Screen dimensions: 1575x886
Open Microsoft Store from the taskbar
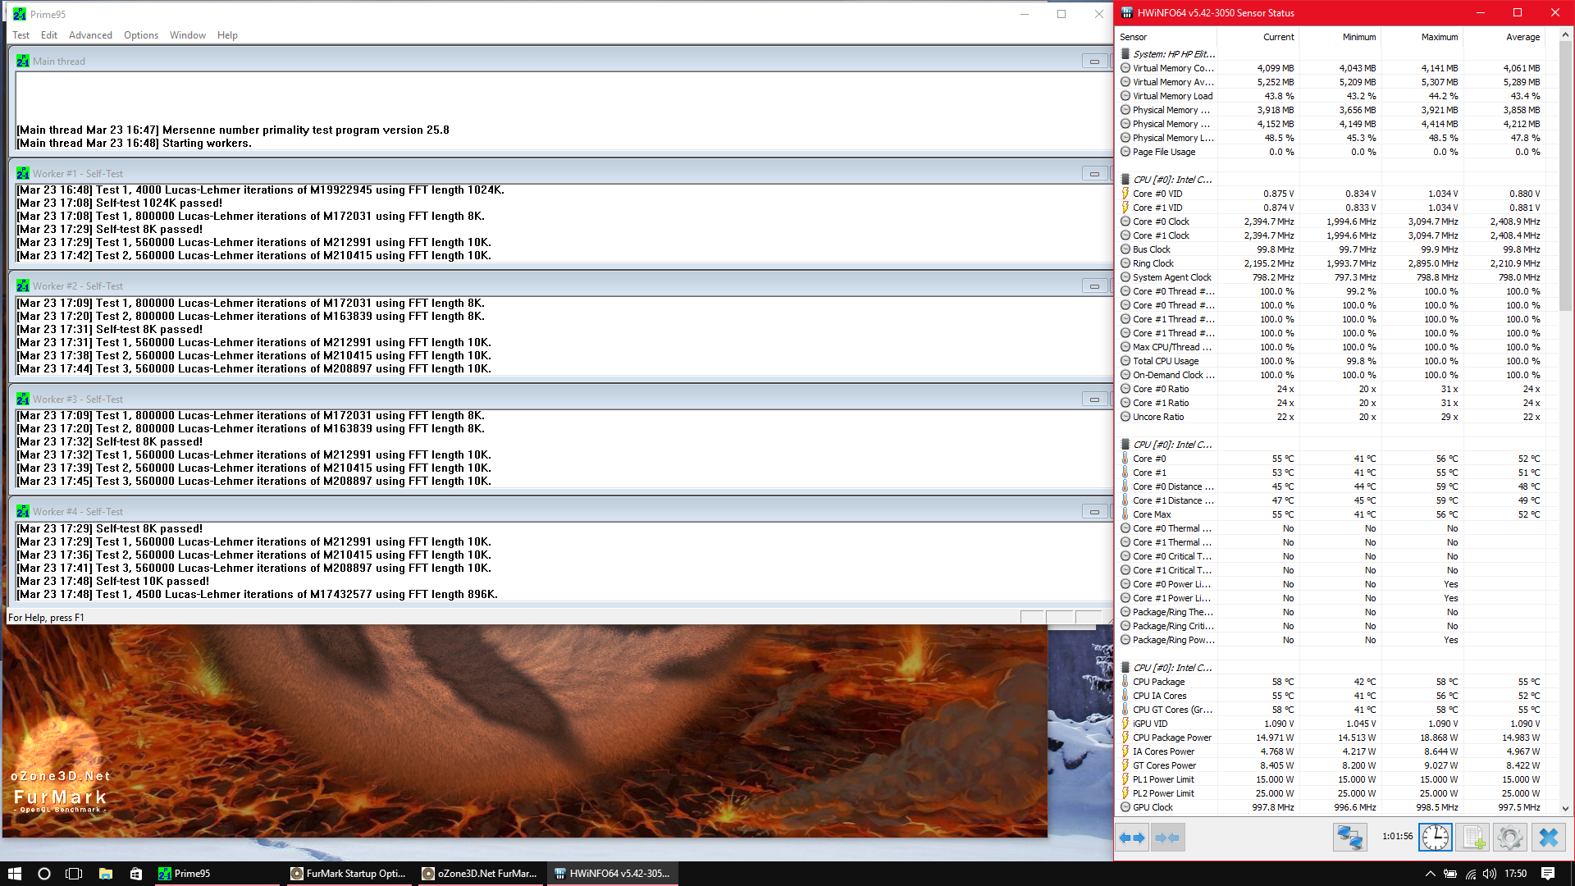tap(136, 874)
